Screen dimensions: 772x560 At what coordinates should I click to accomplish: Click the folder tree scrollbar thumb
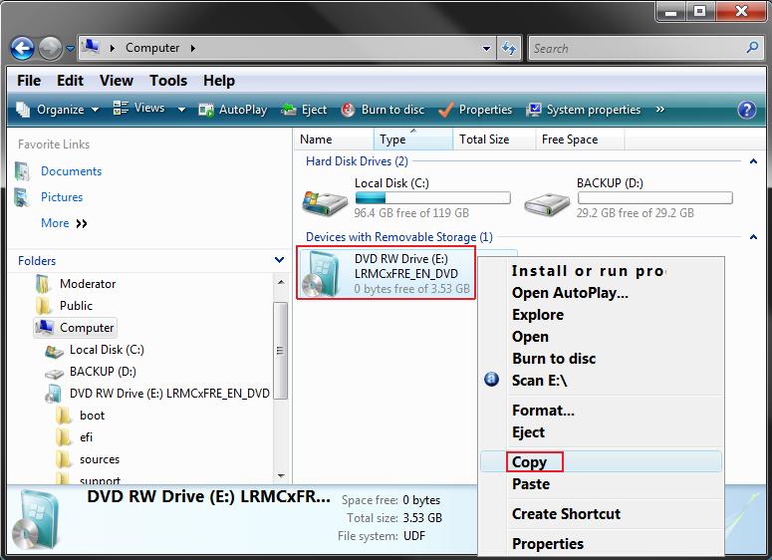281,351
